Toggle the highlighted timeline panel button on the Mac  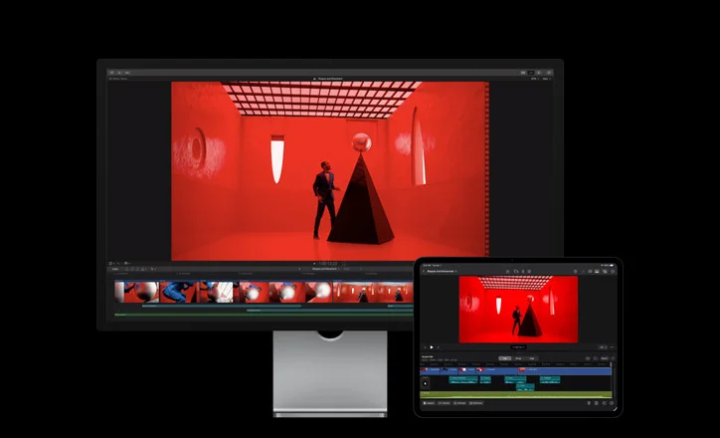point(531,73)
